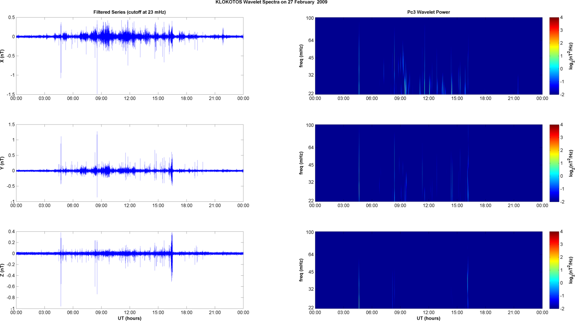Image resolution: width=575 pixels, height=321 pixels.
Task: Click the bottom wavelet power colorbar
Action: point(554,270)
